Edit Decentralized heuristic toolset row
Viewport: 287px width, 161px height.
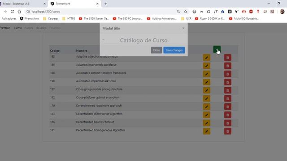206,123
